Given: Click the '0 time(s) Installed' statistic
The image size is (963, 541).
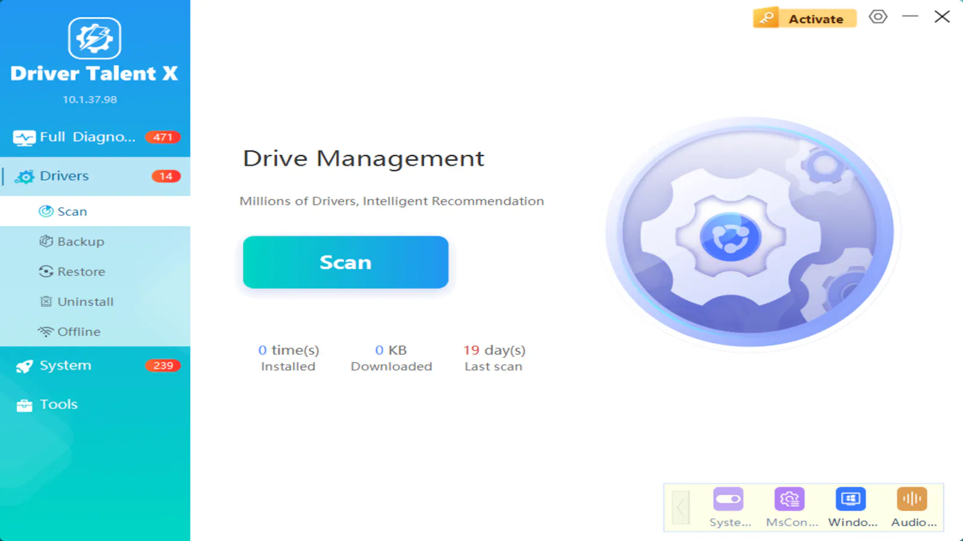Looking at the screenshot, I should coord(288,358).
